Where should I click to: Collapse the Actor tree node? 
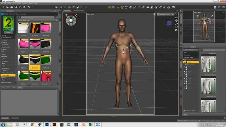coord(184,62)
